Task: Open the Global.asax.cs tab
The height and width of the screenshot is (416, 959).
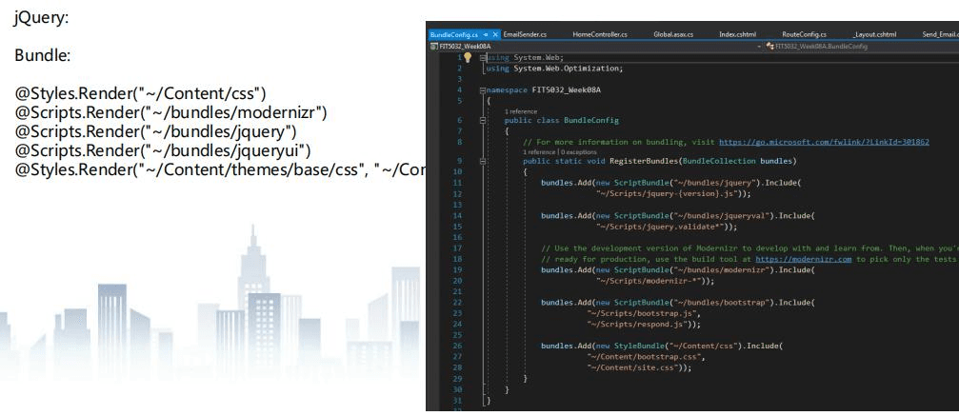Action: [673, 34]
